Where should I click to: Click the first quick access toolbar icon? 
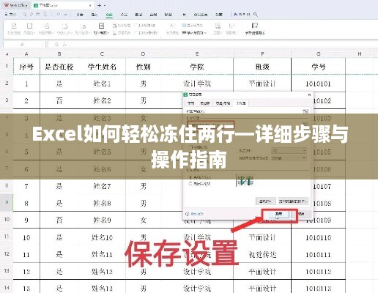[24, 15]
